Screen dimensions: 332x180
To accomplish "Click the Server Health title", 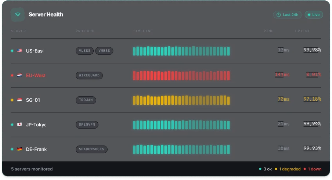I will coord(46,14).
